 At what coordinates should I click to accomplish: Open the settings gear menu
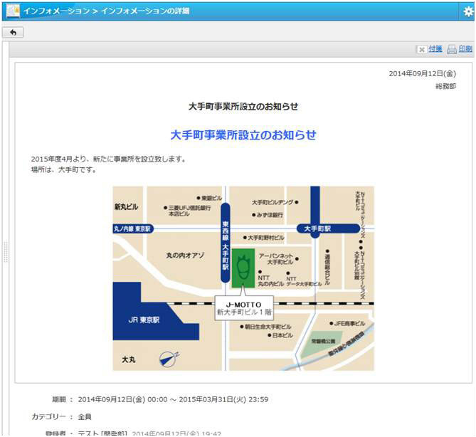coord(467,11)
